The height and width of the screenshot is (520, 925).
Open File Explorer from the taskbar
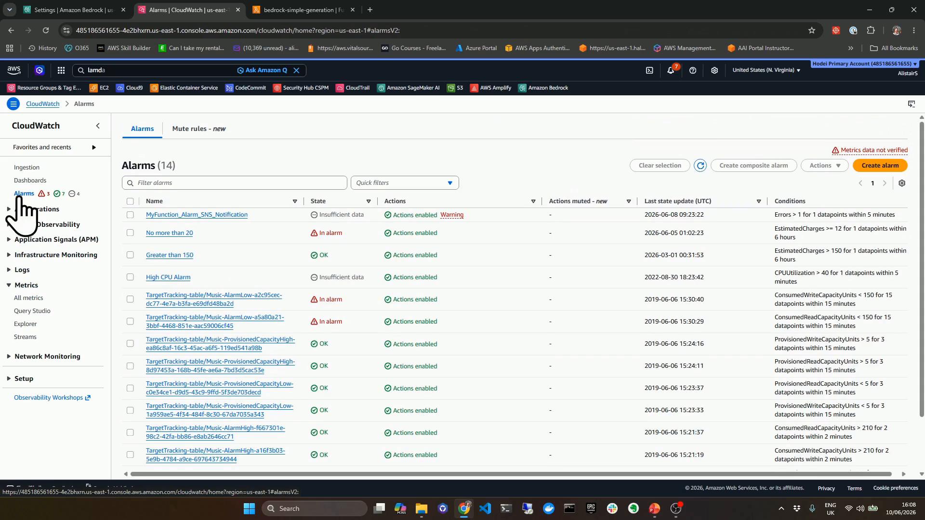coord(422,508)
